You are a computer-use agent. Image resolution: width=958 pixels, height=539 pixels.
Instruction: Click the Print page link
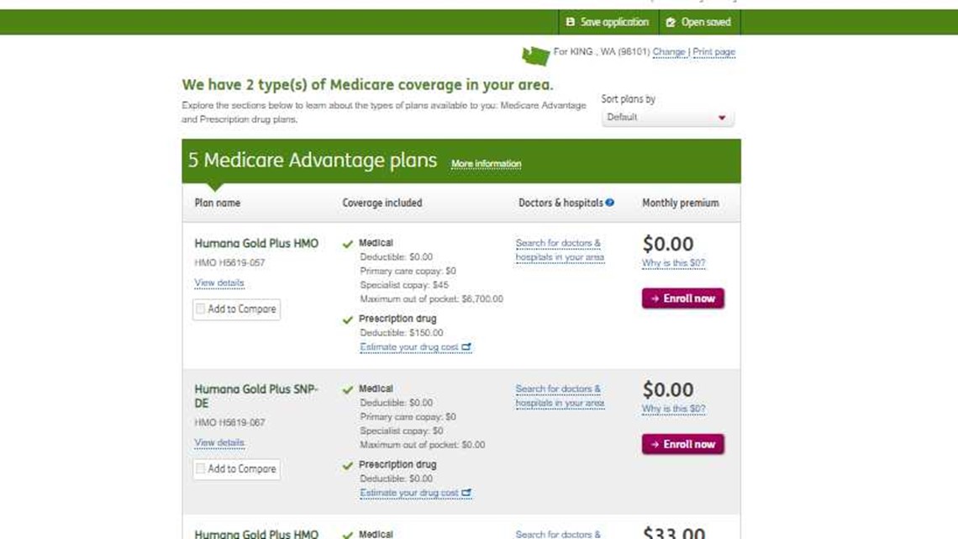tap(713, 51)
